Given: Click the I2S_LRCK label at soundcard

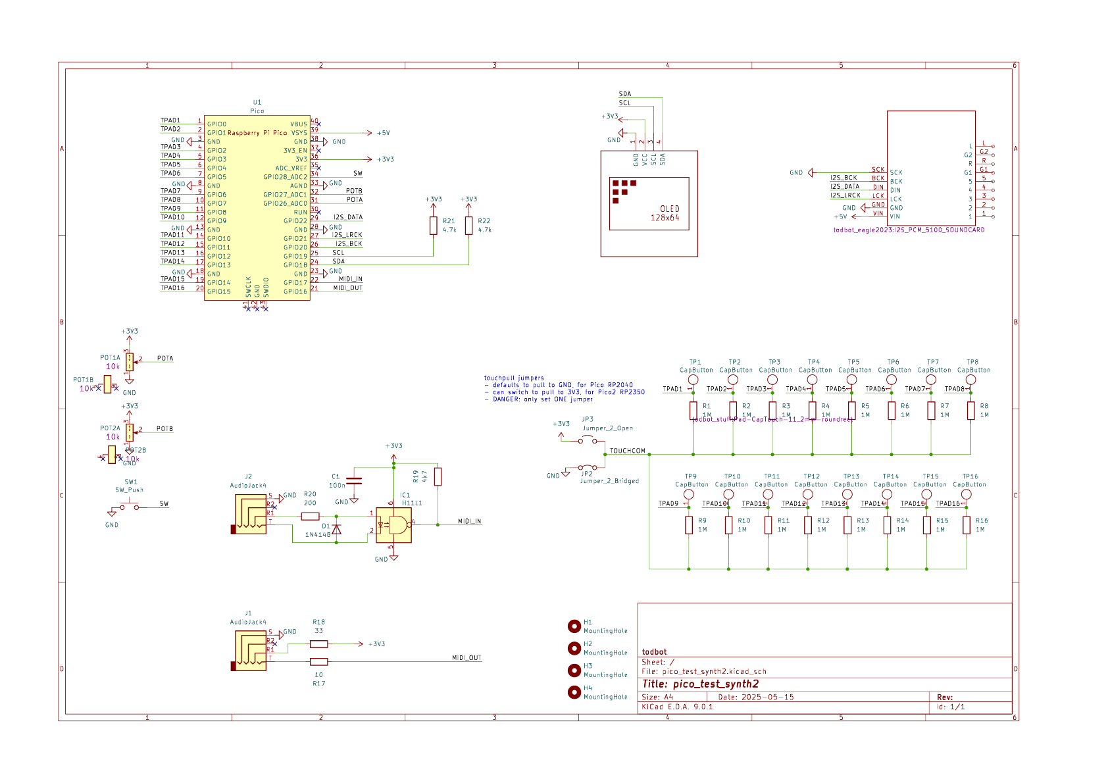Looking at the screenshot, I should [845, 195].
